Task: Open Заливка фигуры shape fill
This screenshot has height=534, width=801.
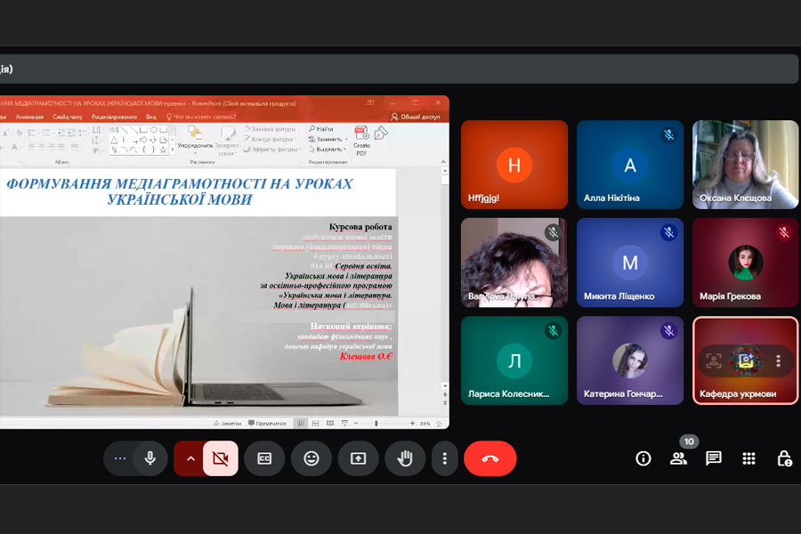Action: coord(271,129)
